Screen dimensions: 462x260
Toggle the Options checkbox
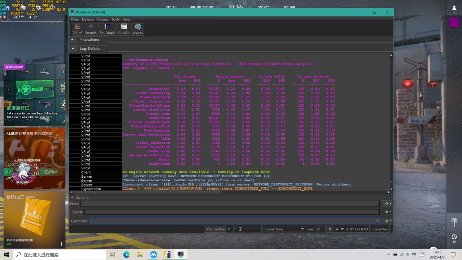tap(73, 198)
